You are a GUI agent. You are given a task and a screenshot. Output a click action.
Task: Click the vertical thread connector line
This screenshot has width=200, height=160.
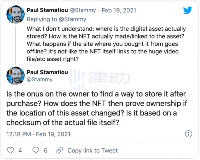[15, 45]
